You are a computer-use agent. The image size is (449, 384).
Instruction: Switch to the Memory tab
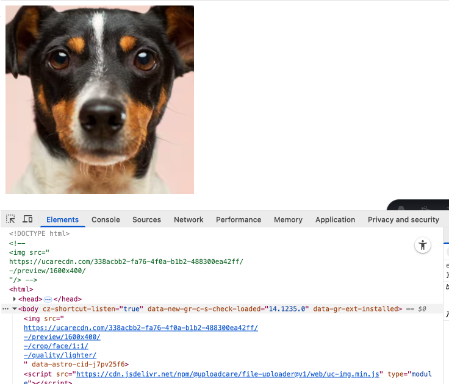pyautogui.click(x=288, y=219)
